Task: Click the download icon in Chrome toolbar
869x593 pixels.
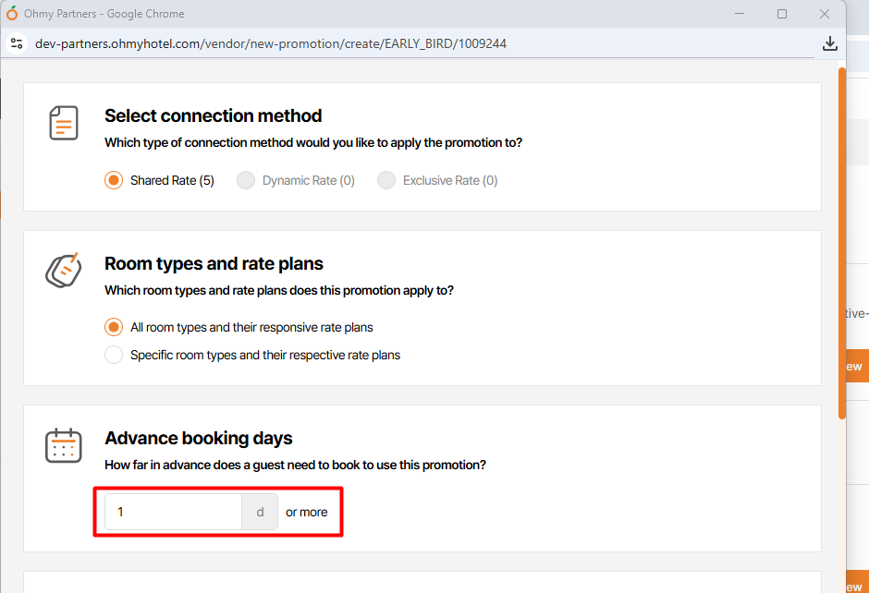Action: pos(829,43)
